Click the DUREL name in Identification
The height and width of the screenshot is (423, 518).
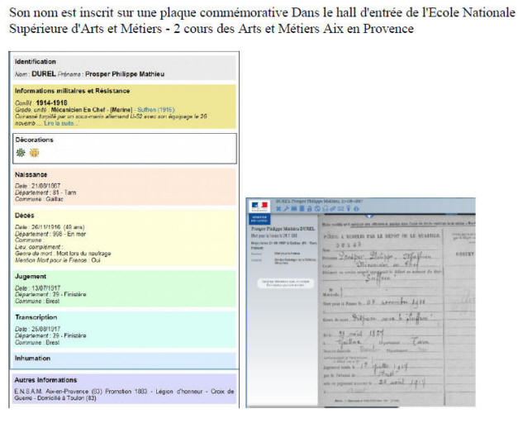click(43, 74)
